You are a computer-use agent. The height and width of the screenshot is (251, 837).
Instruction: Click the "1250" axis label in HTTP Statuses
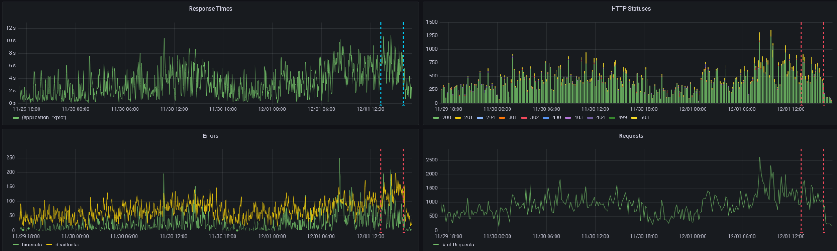click(432, 36)
